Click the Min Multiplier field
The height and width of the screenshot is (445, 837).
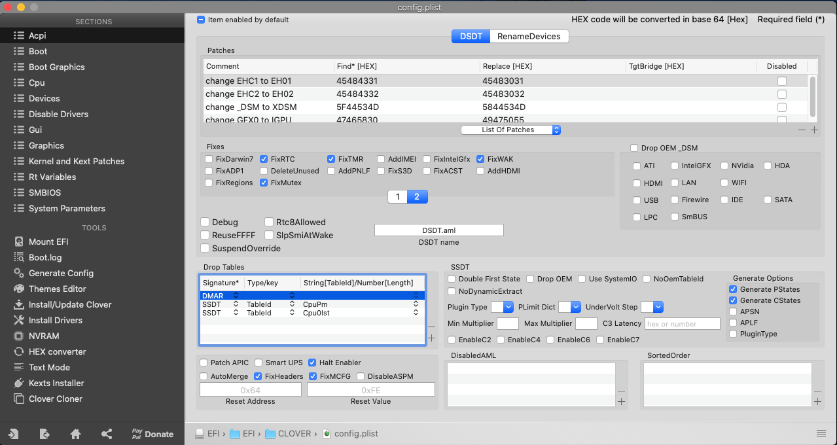pyautogui.click(x=508, y=324)
